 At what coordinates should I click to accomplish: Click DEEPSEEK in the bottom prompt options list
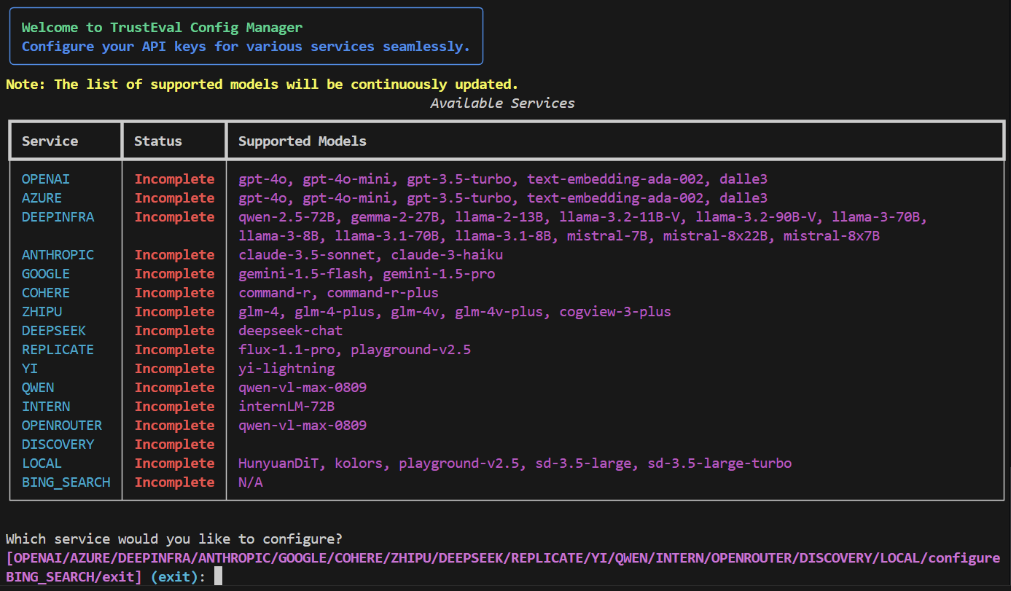[471, 558]
